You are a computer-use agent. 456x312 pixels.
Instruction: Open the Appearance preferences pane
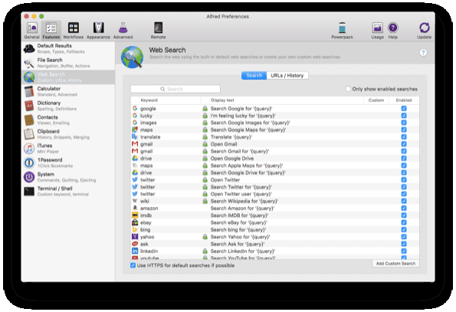click(98, 31)
